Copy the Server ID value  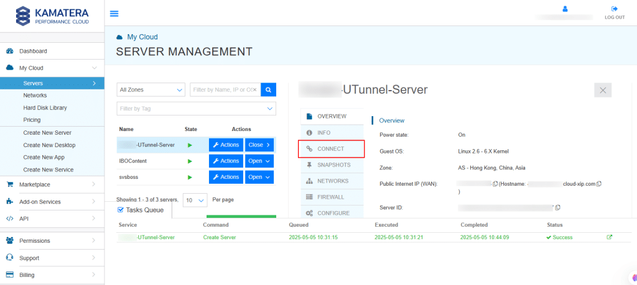pos(558,207)
